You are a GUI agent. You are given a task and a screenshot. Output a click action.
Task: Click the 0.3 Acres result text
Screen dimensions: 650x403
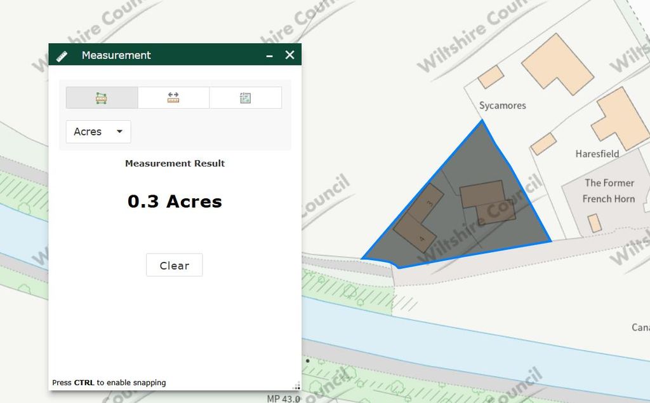pos(175,201)
